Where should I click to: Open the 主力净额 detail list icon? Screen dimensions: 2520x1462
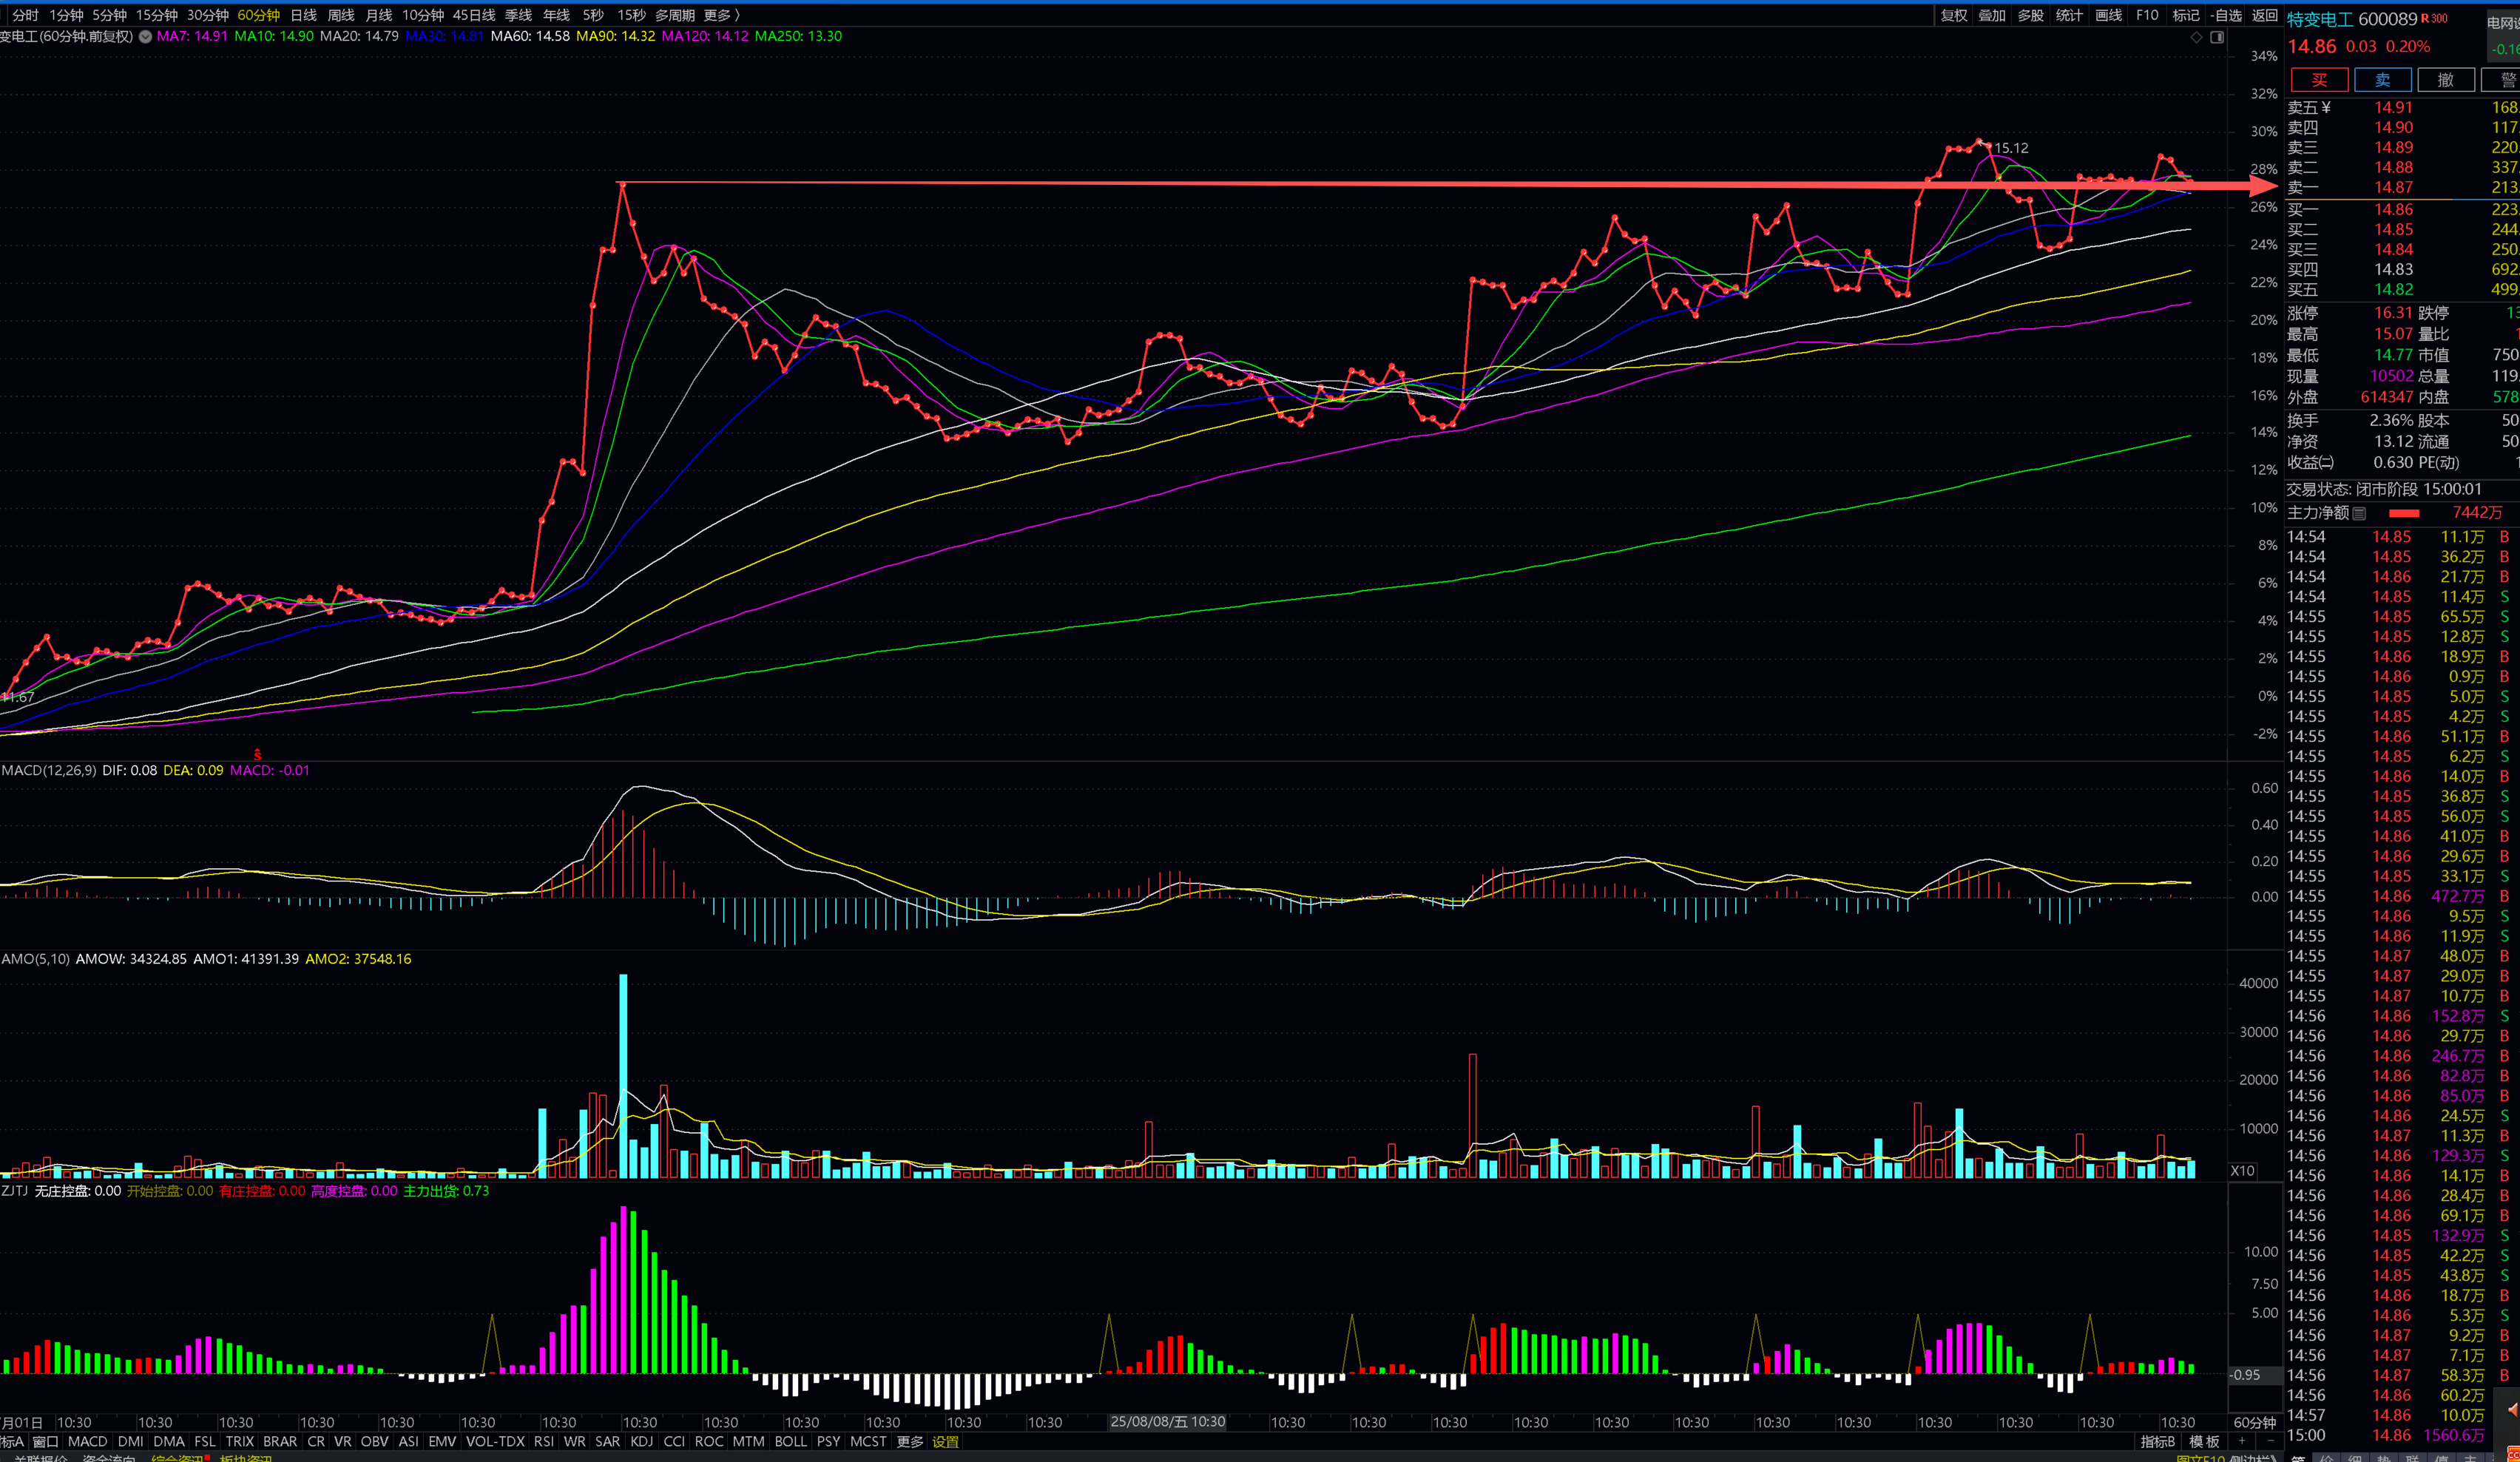(2359, 513)
